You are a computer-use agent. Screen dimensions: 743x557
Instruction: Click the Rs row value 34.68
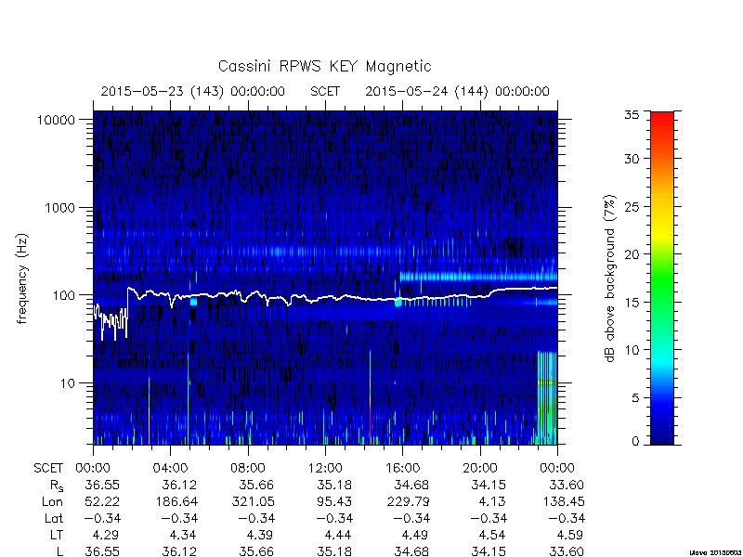[x=411, y=485]
